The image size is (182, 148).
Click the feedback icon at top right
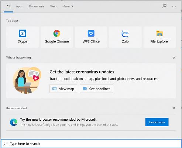pyautogui.click(x=164, y=6)
